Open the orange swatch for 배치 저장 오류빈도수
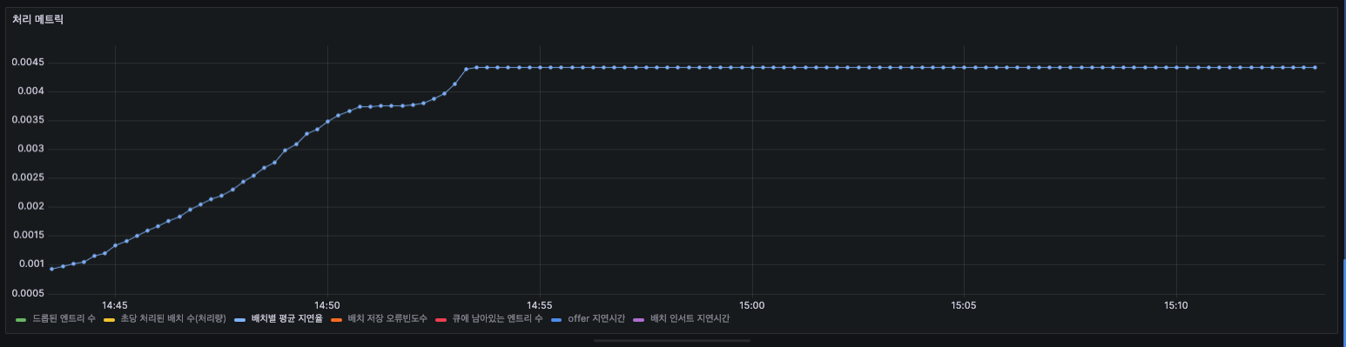Screen dimensions: 1346x347 [x=336, y=320]
